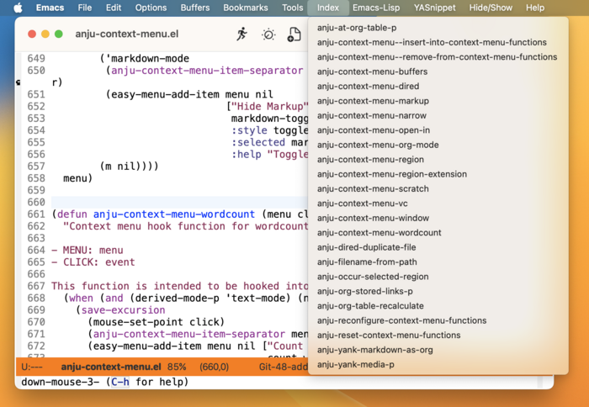Screen dimensions: 589x407
Task: Open the Apple menu
Action: (x=18, y=8)
